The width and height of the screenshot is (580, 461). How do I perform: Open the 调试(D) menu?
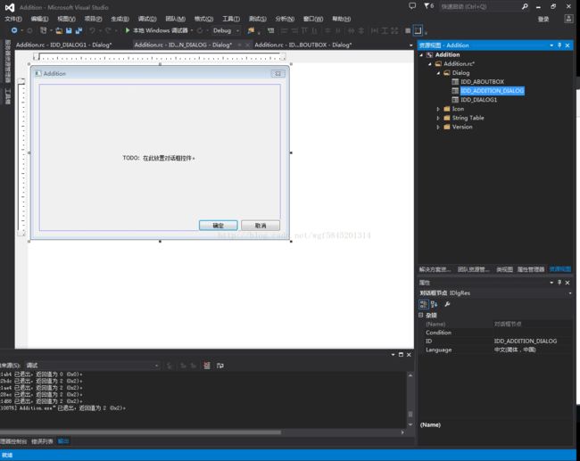[x=147, y=18]
